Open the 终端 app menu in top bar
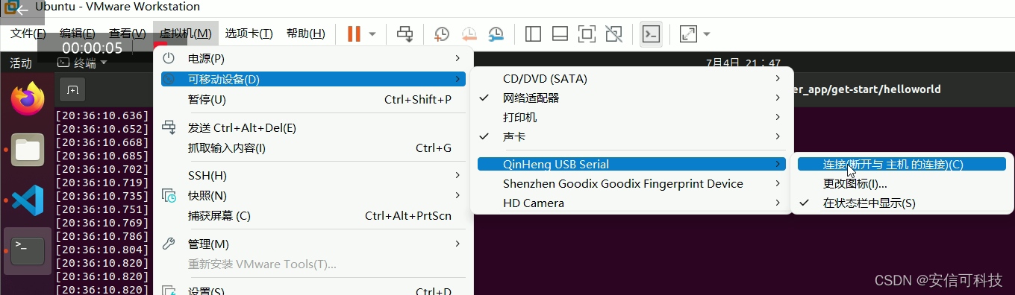 82,63
